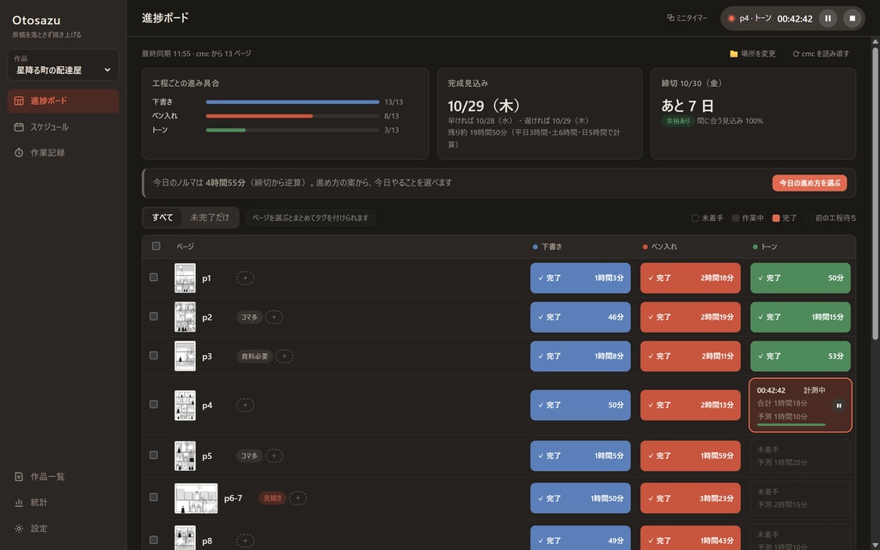The width and height of the screenshot is (880, 550).
Task: Go to the 作業記録 page
Action: point(64,153)
